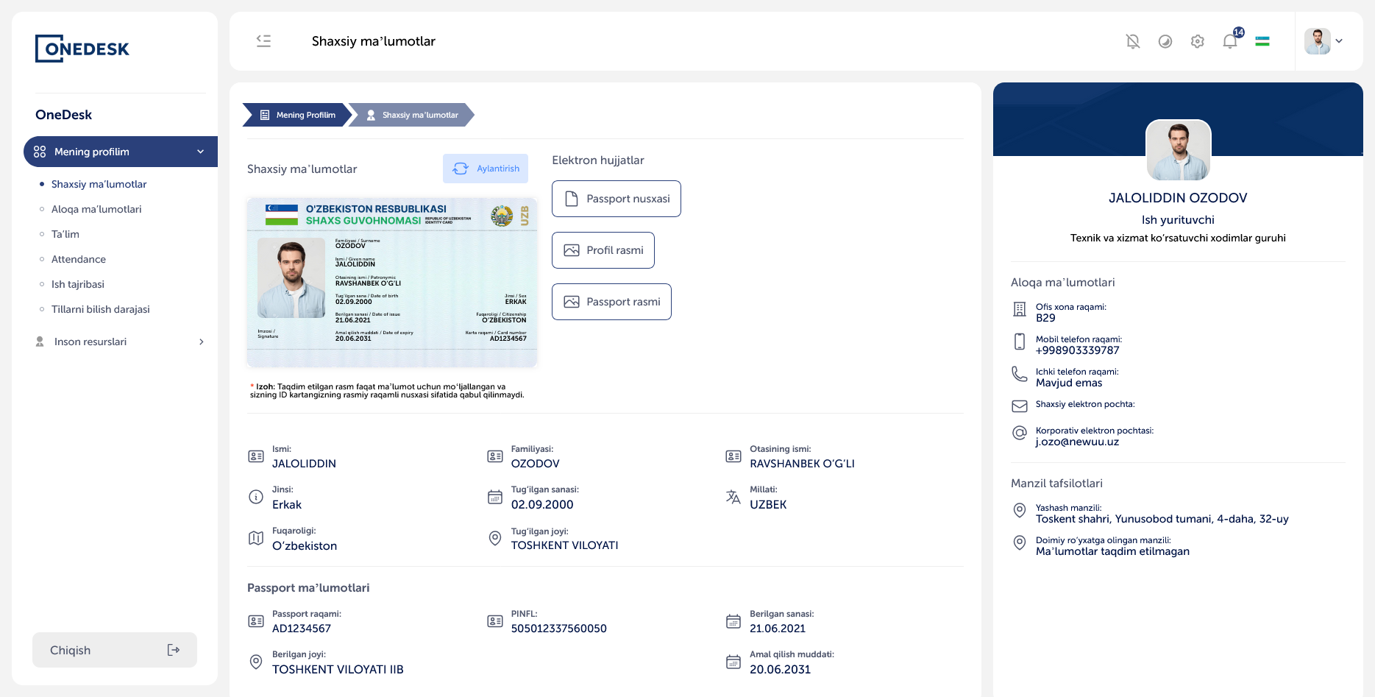
Task: View Profil rasmi document
Action: pos(603,250)
